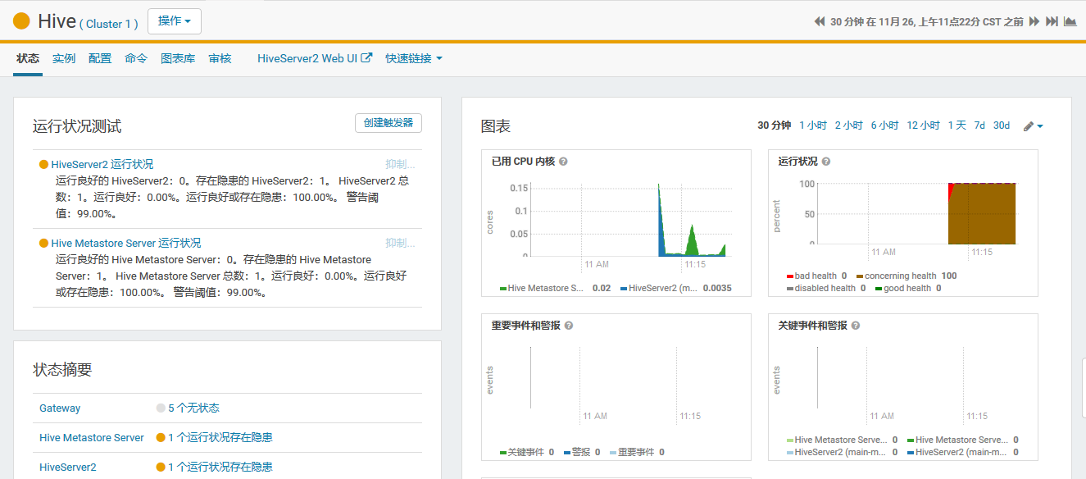
Task: Open 抑制... for HiveServer2 运行状况
Action: coord(400,164)
